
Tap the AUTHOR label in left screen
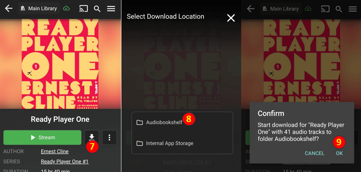click(14, 152)
